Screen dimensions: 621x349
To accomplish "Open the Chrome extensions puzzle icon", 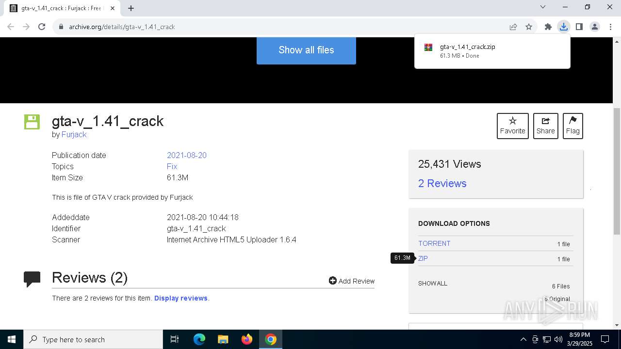I will coord(548,27).
